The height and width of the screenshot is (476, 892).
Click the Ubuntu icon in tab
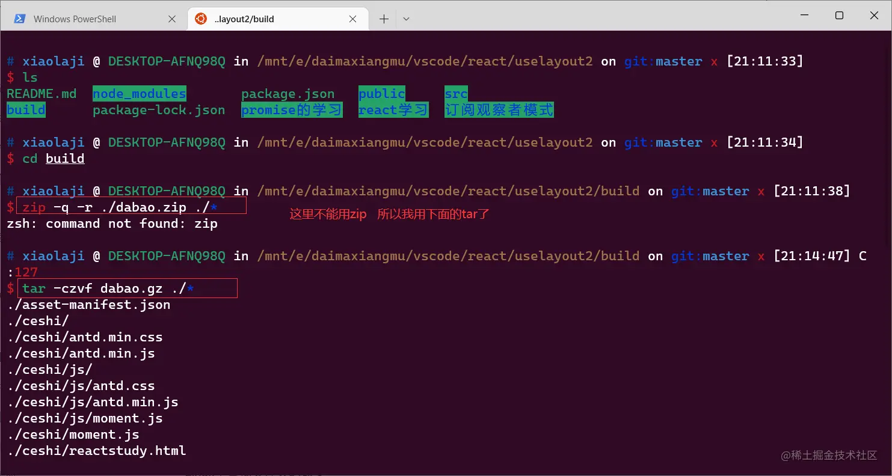coord(201,19)
